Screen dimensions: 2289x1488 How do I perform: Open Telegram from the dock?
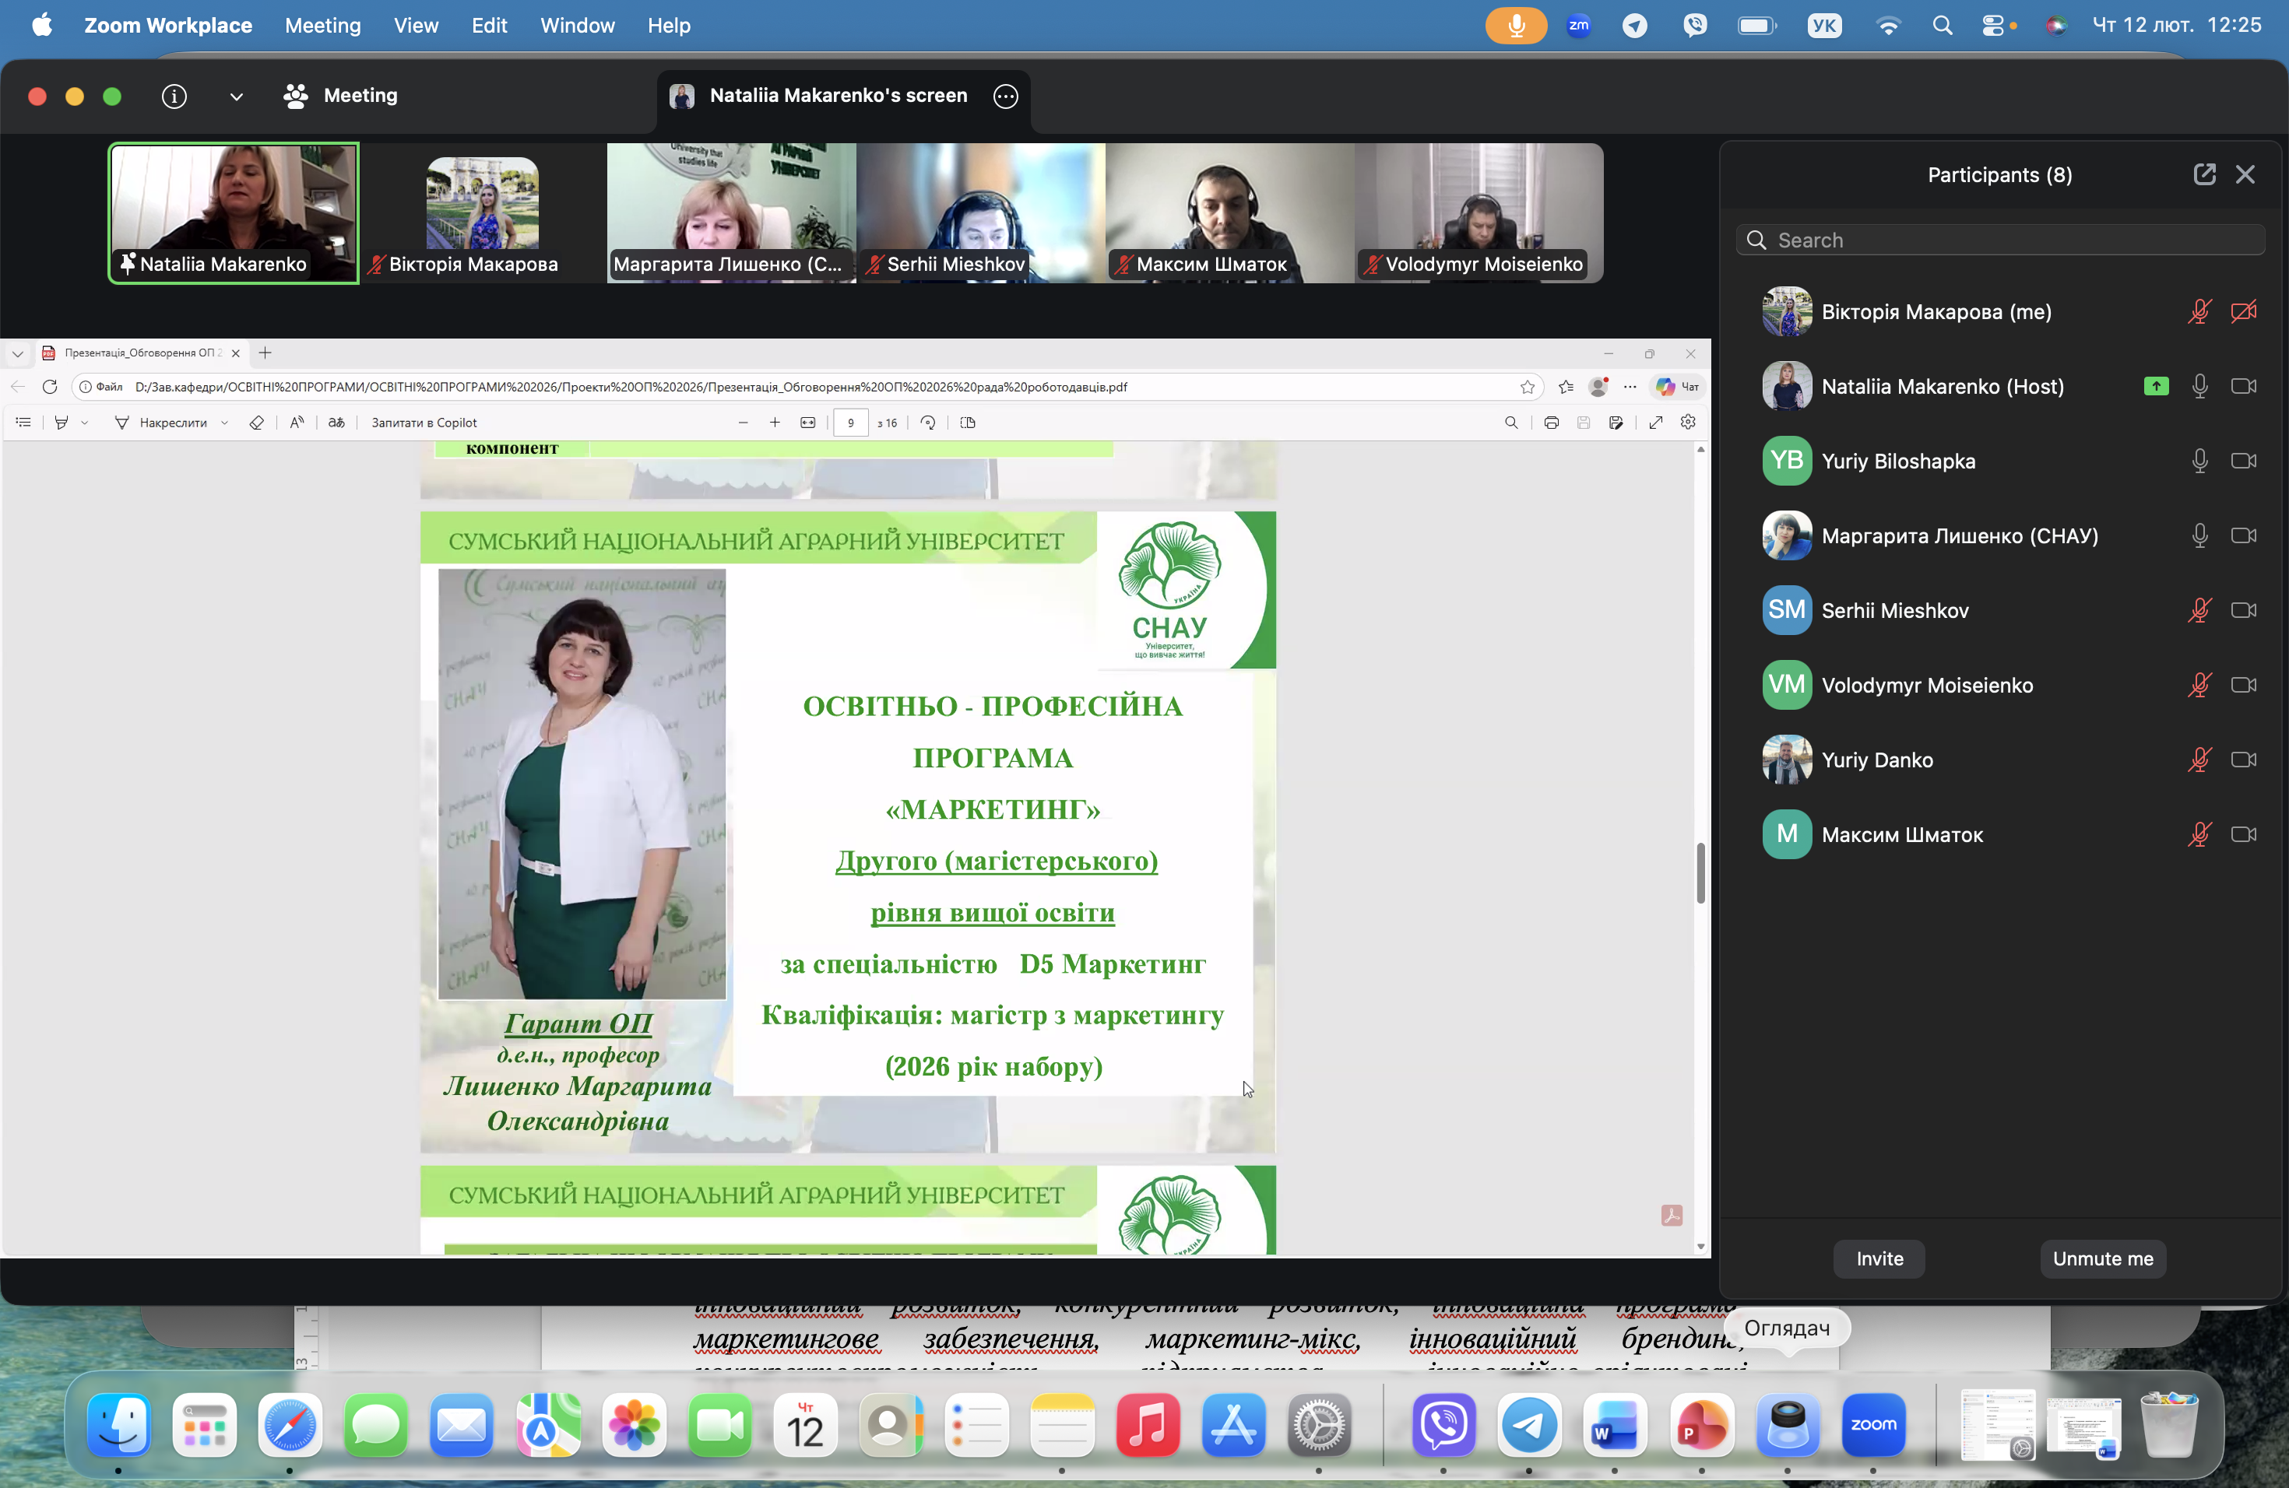1528,1423
